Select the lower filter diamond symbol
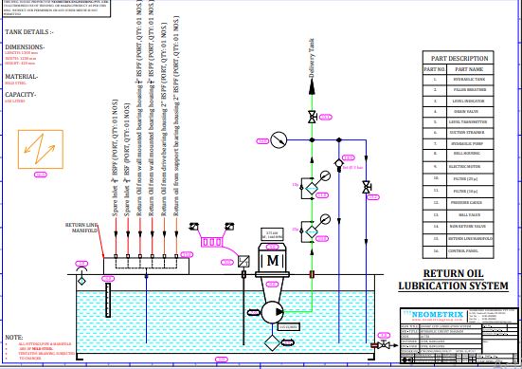 (312, 231)
